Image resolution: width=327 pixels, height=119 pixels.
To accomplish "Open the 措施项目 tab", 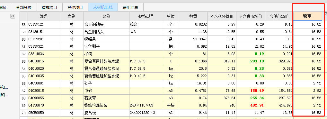I will 49,8.
